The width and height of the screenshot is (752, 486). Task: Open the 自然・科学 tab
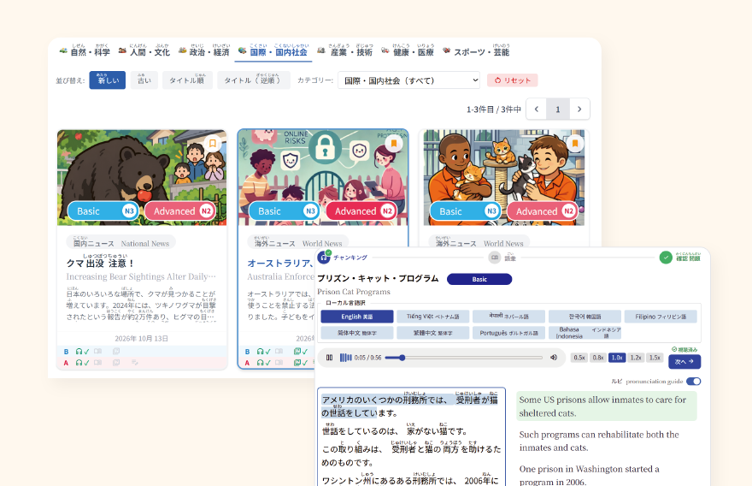tap(85, 50)
